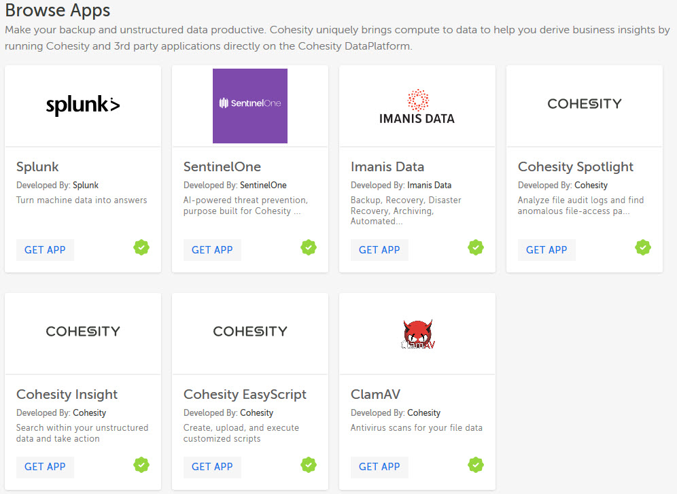
Task: Open the ClamAV card title
Action: (376, 394)
